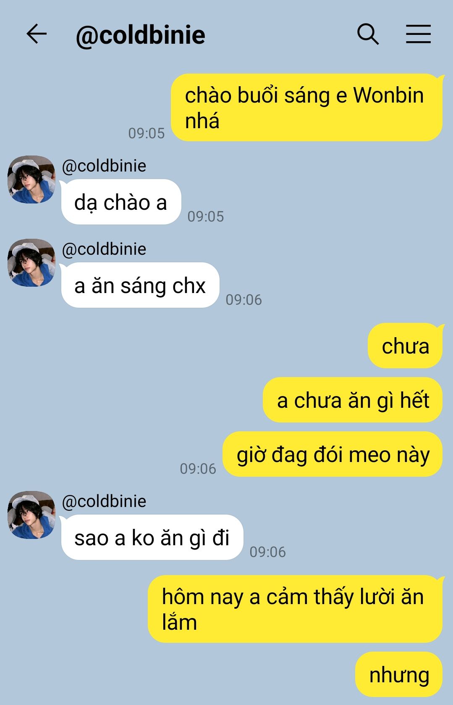Screen dimensions: 453x705
Task: Tap avatar beside 'a ăn sáng chx'
Action: pos(31,263)
